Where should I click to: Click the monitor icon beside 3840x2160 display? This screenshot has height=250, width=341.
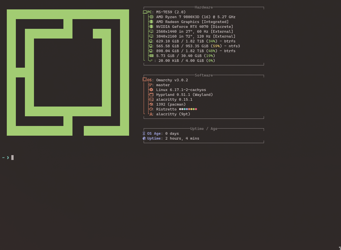pyautogui.click(x=151, y=36)
